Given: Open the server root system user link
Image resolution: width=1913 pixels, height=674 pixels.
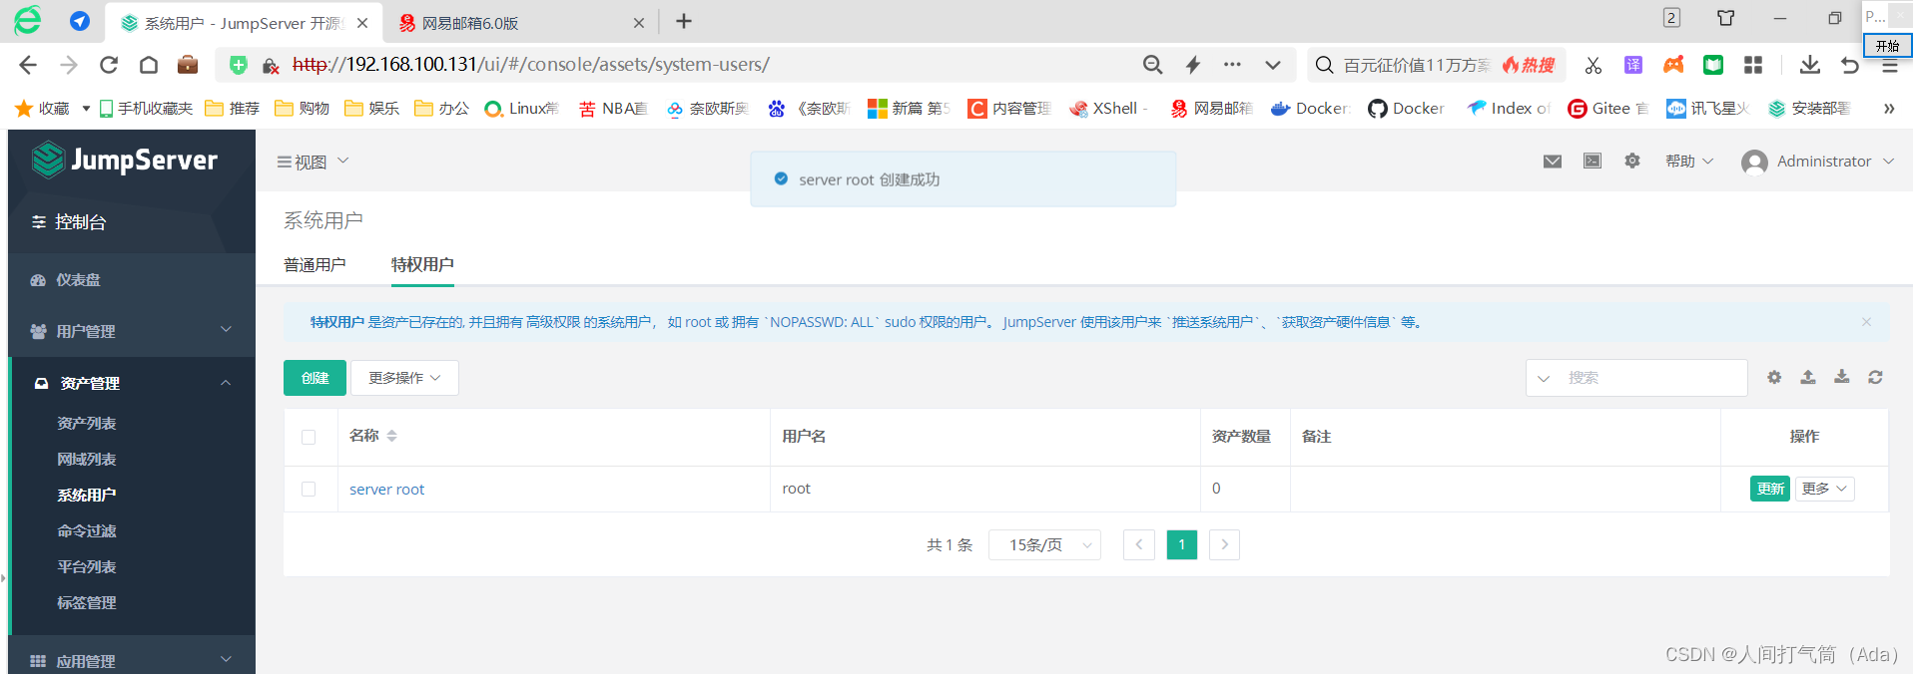Looking at the screenshot, I should tap(386, 490).
